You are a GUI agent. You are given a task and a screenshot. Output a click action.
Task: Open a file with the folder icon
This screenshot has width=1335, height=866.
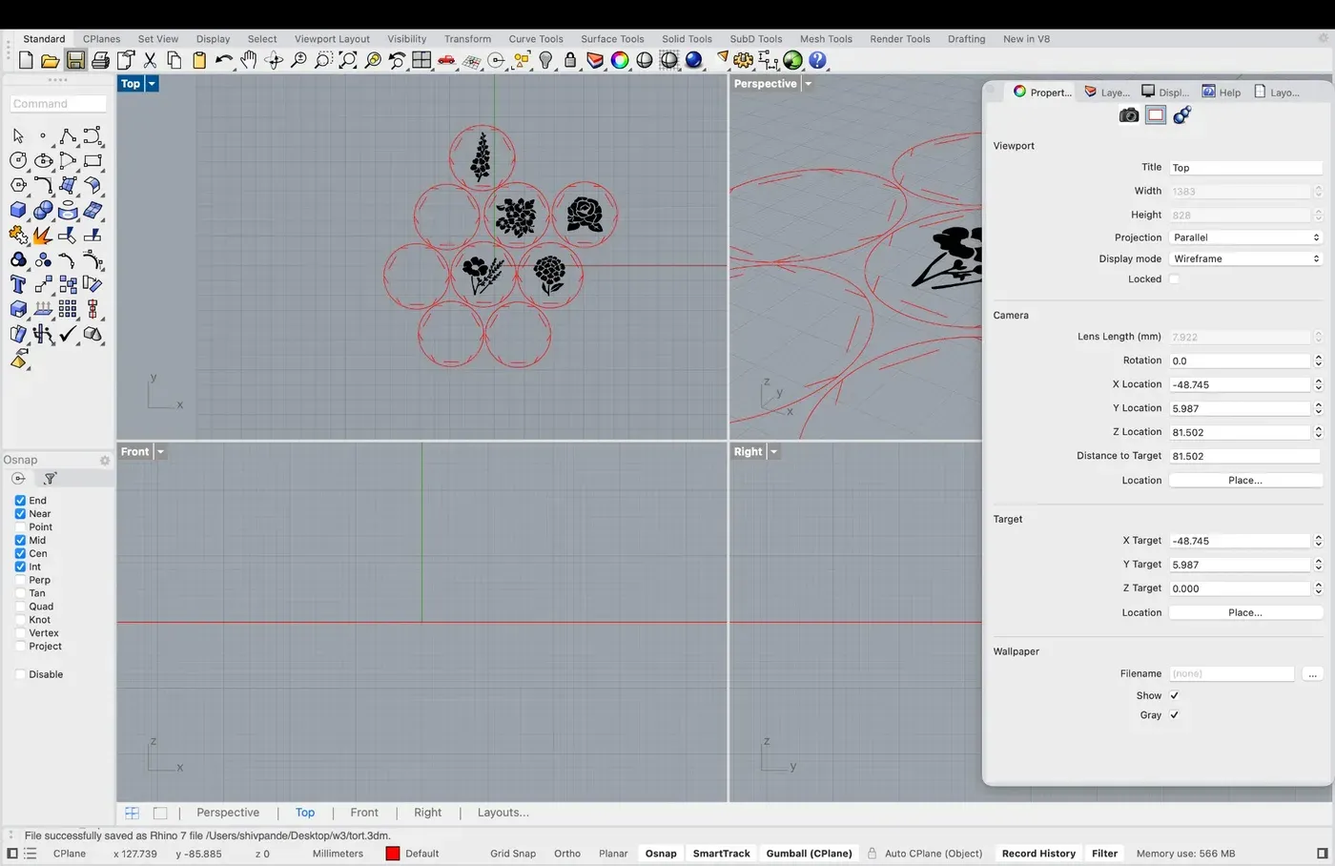pyautogui.click(x=51, y=60)
